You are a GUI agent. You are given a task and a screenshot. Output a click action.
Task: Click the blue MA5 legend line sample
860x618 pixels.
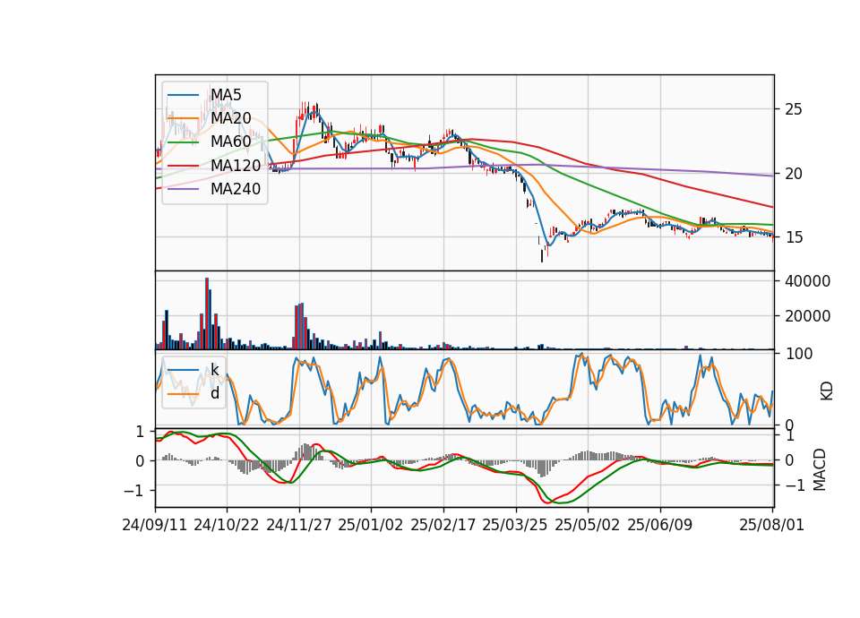(183, 96)
